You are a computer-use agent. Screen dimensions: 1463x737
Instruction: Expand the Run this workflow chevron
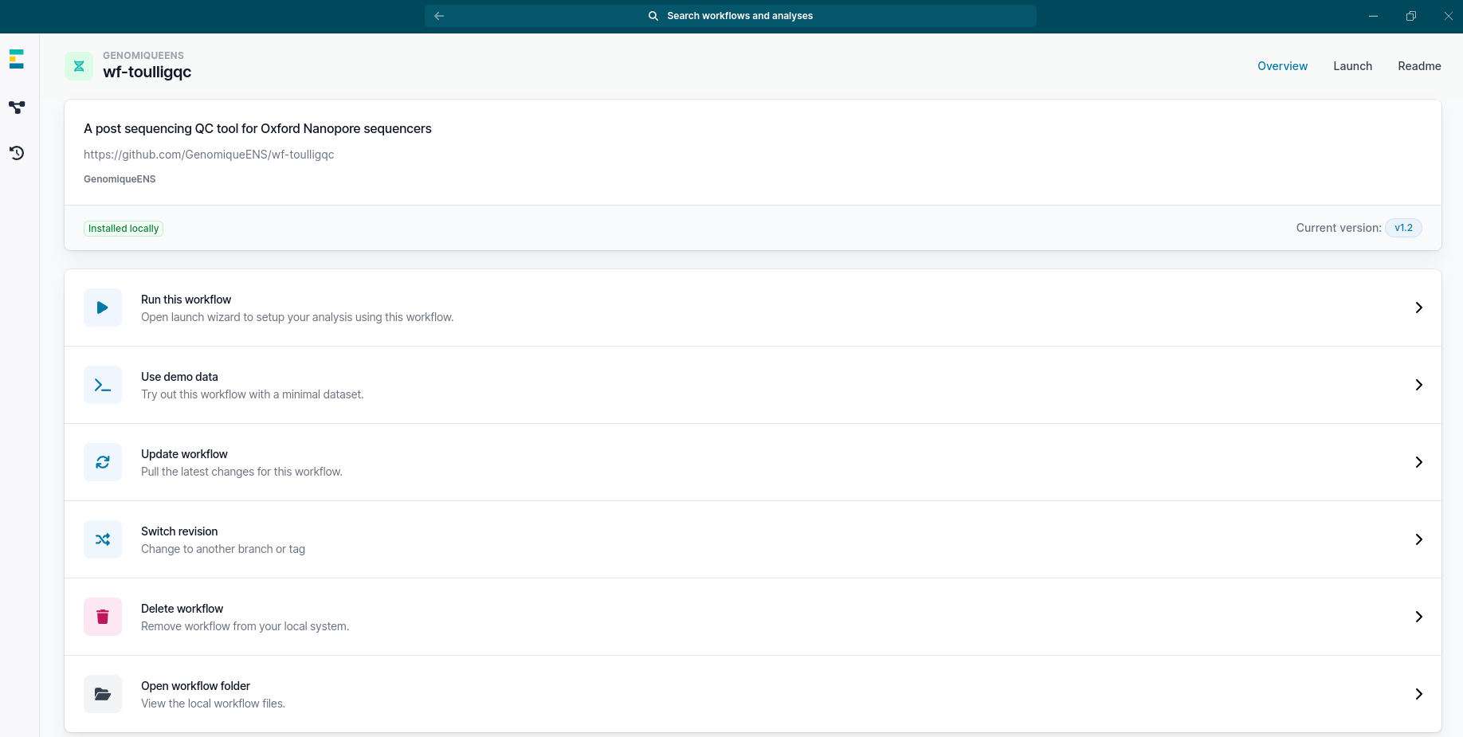1419,308
